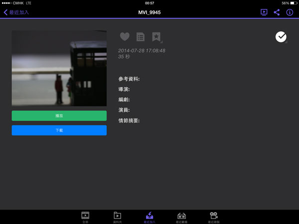Switch to the 全部 tab
This screenshot has height=224, width=299.
point(85,217)
